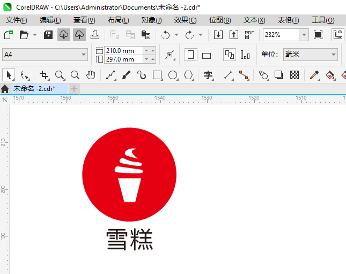Click the page width 210.0 mm field
Screen dimensions: 346x274
(x=123, y=51)
